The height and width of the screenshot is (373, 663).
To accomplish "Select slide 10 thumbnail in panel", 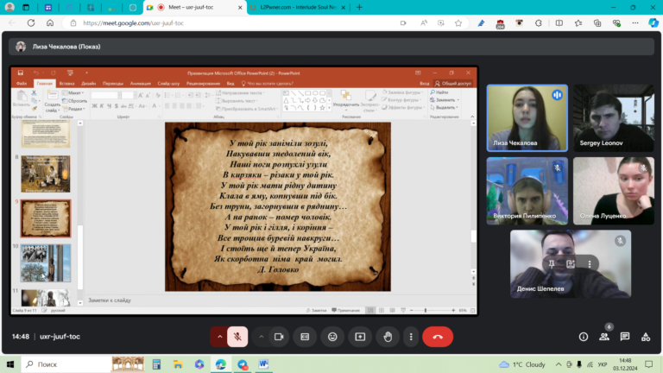I will pyautogui.click(x=46, y=262).
